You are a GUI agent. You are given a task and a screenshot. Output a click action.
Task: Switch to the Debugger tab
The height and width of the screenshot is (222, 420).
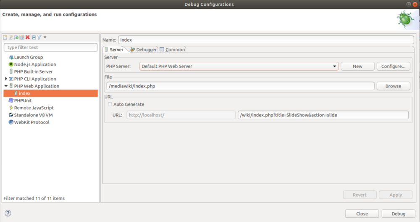[x=143, y=50]
